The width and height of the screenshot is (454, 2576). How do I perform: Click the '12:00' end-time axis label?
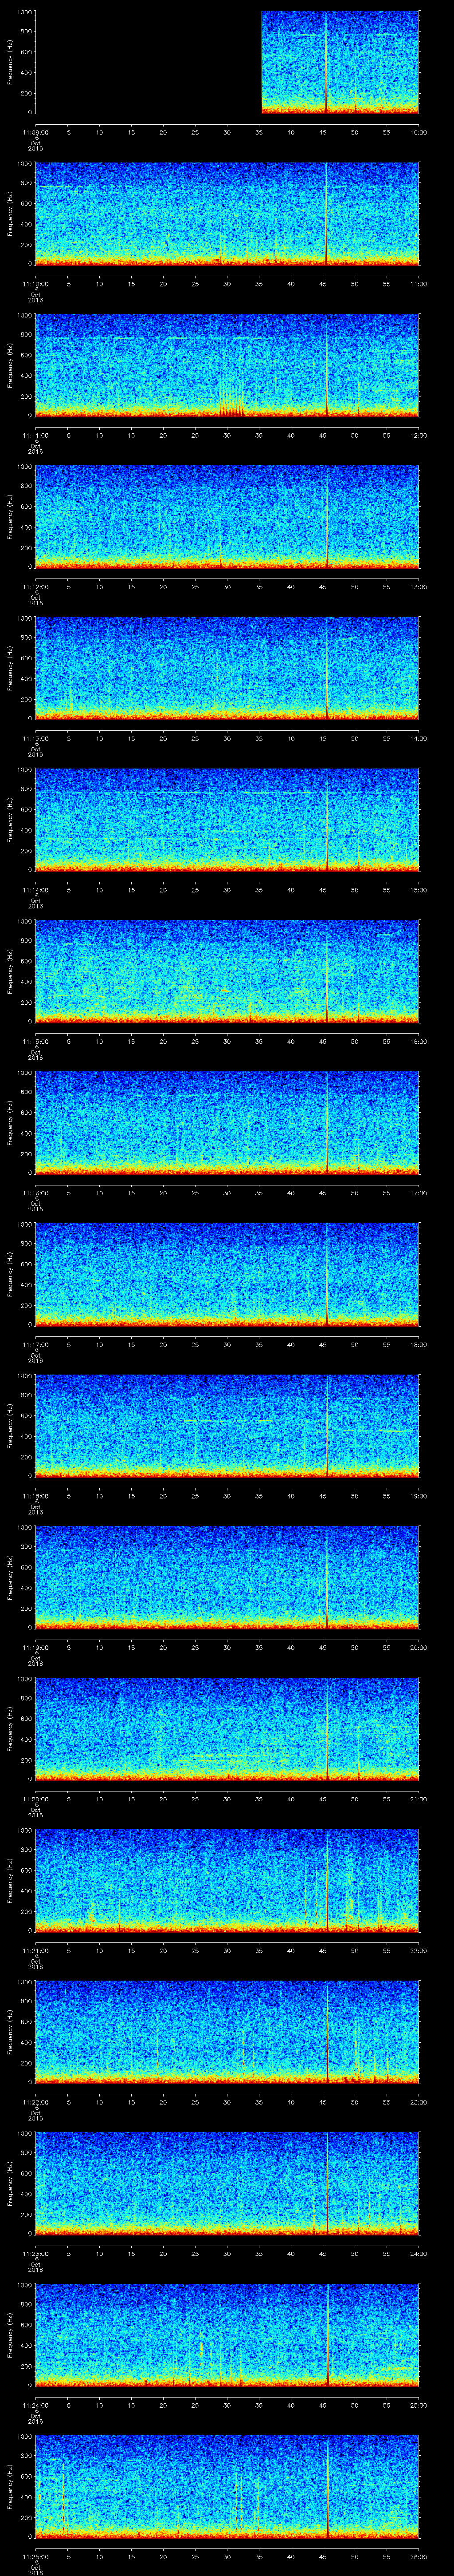(x=418, y=435)
